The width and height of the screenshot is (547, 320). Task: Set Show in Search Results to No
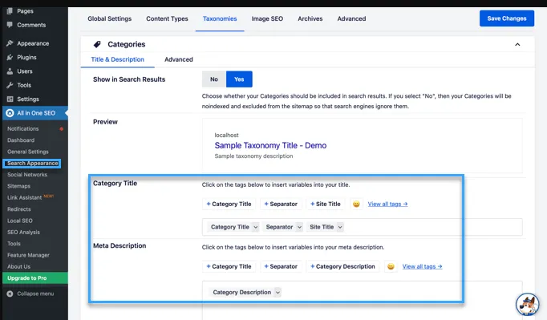point(214,79)
